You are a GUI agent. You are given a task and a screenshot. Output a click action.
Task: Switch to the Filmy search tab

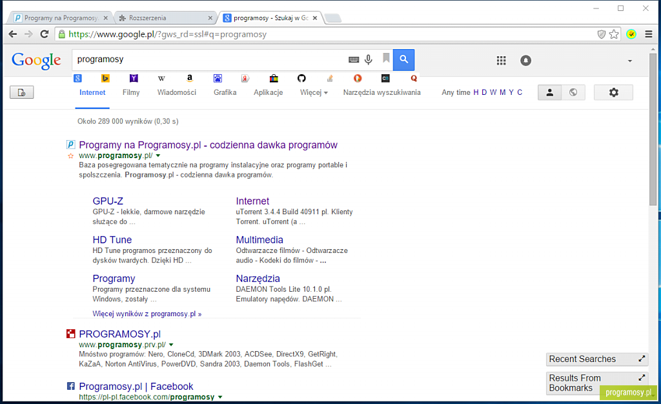tap(131, 92)
